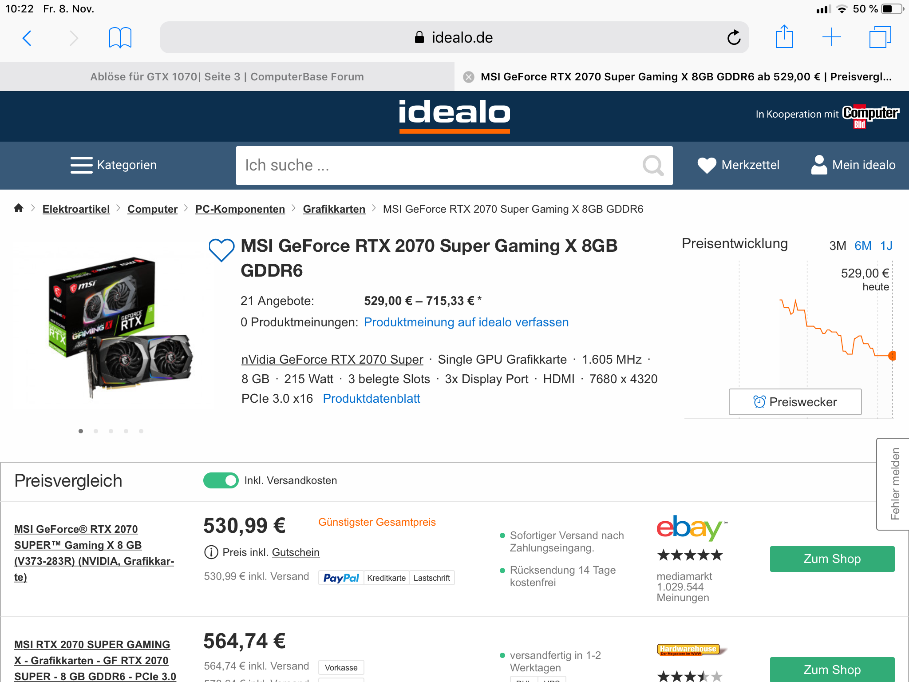
Task: Close the MSI GeForce RTX tab
Action: click(x=469, y=77)
